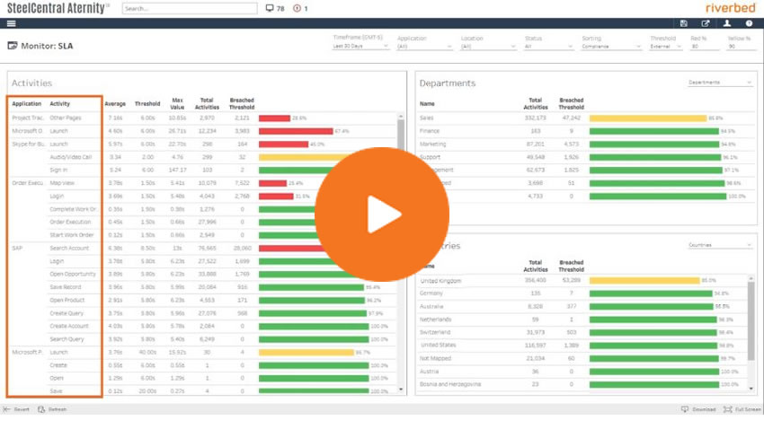Open the Location filter dropdown
The width and height of the screenshot is (764, 429).
(488, 46)
